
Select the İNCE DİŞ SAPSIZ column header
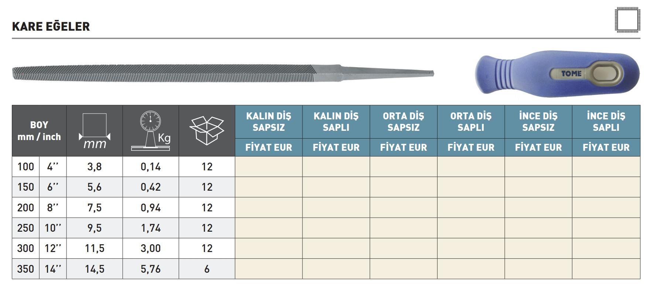(x=538, y=122)
